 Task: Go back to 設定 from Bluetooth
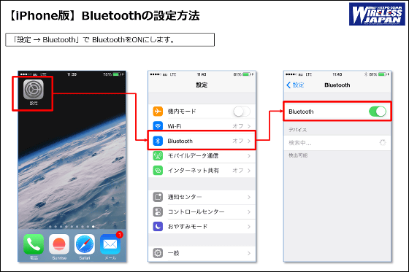click(x=295, y=85)
